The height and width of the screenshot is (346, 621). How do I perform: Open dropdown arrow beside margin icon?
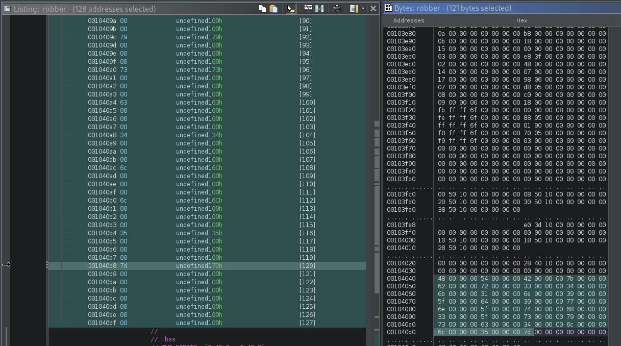click(363, 9)
